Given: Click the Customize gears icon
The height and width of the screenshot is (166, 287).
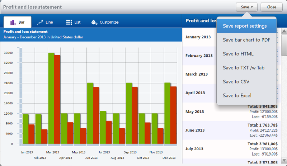Looking at the screenshot, I should point(94,22).
